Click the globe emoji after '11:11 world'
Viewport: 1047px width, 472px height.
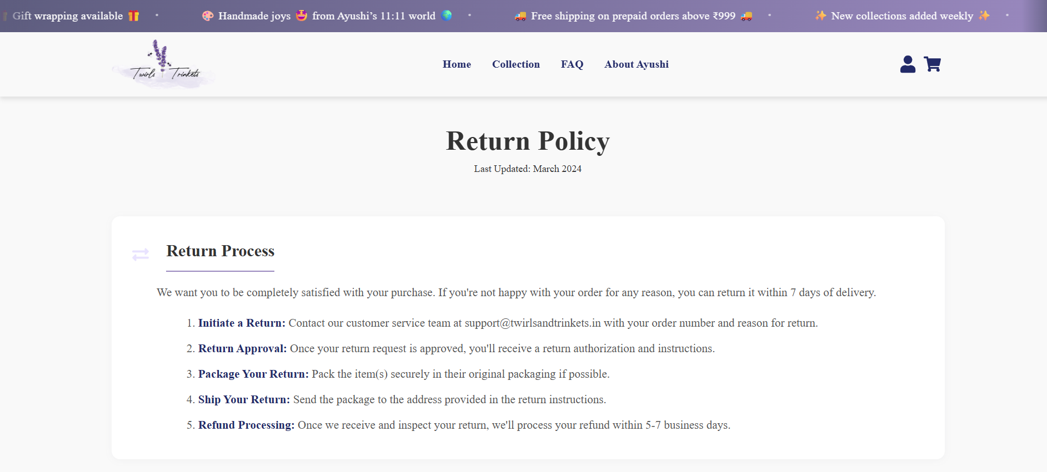[x=447, y=16]
